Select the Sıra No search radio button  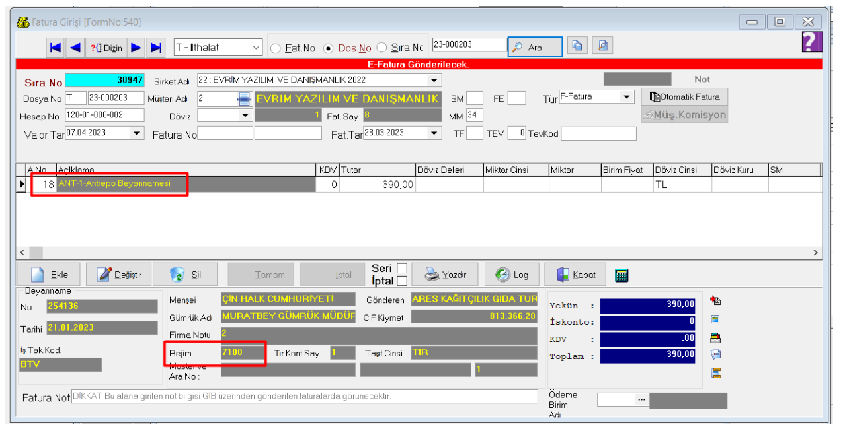click(381, 48)
